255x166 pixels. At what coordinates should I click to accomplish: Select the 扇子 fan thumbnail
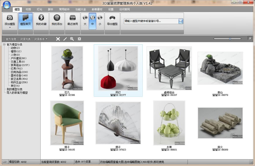(118, 123)
